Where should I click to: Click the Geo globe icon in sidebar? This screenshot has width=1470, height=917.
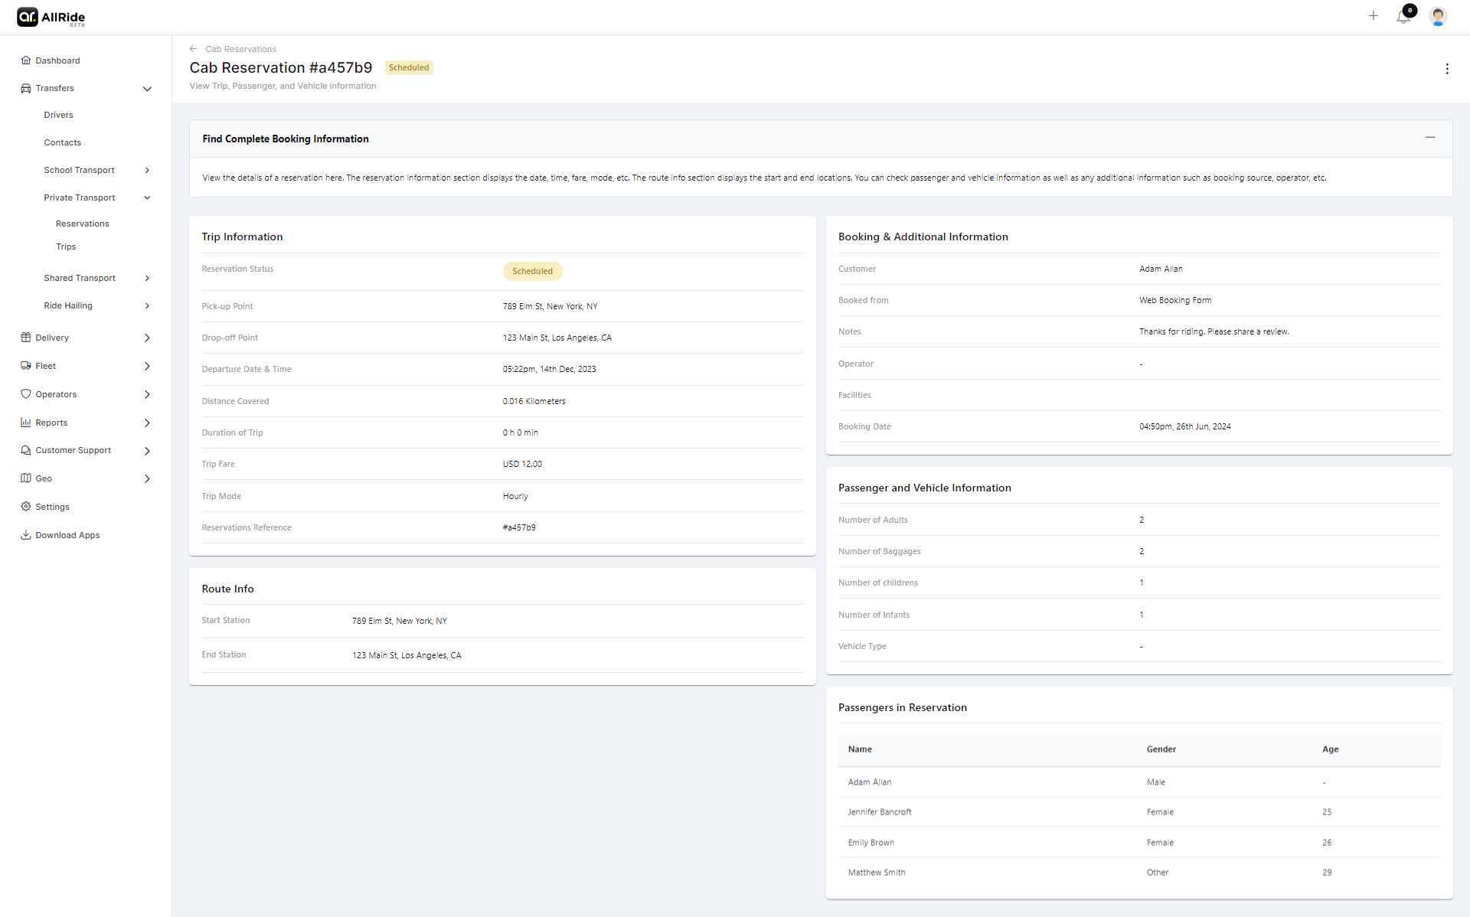27,478
